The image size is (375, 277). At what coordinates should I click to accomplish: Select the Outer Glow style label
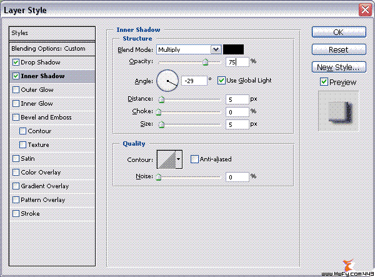pyautogui.click(x=37, y=90)
